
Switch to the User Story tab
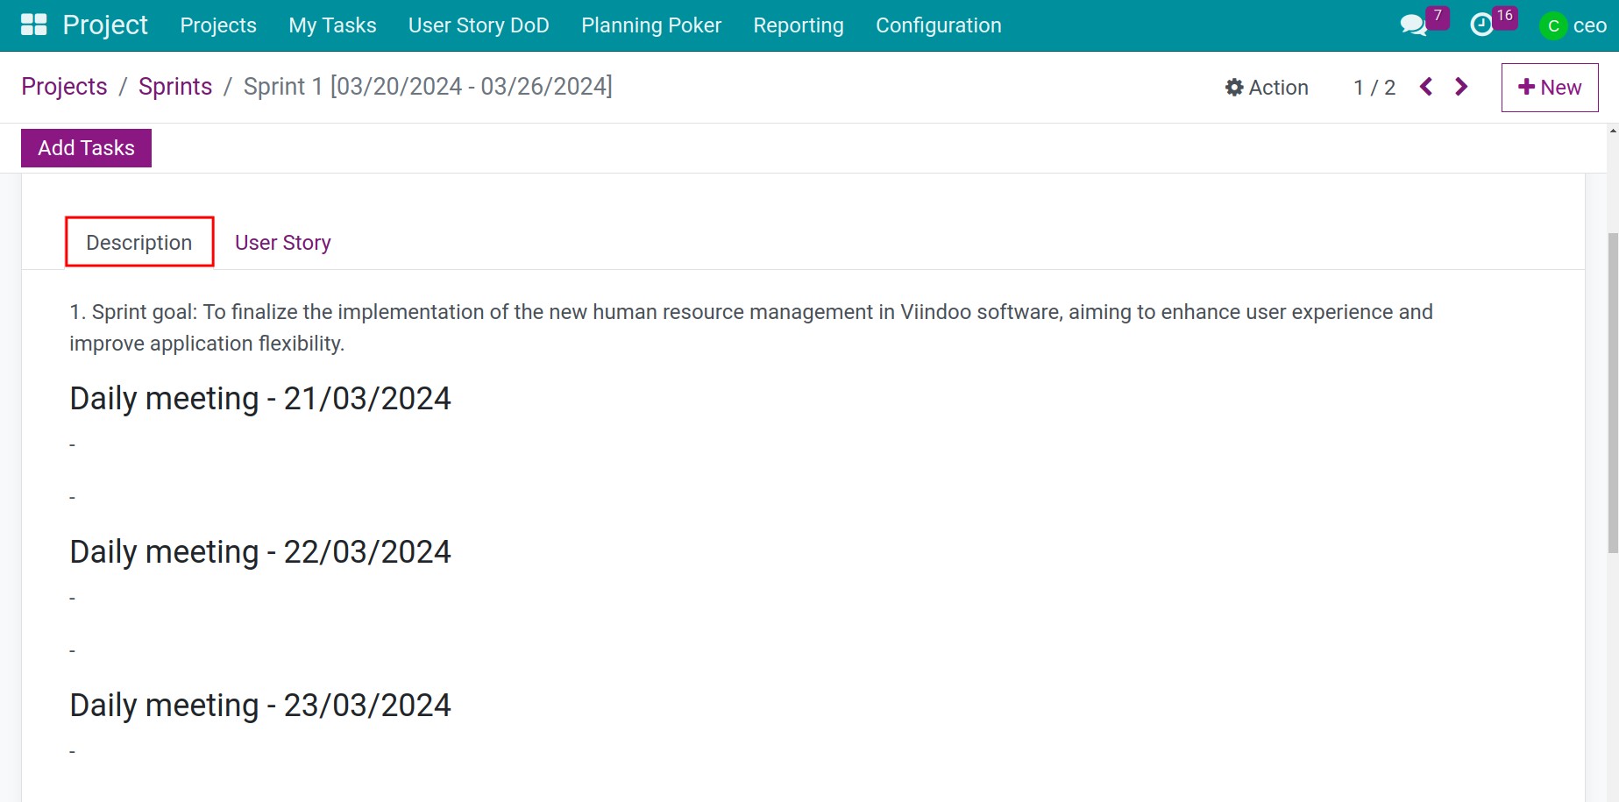point(283,243)
